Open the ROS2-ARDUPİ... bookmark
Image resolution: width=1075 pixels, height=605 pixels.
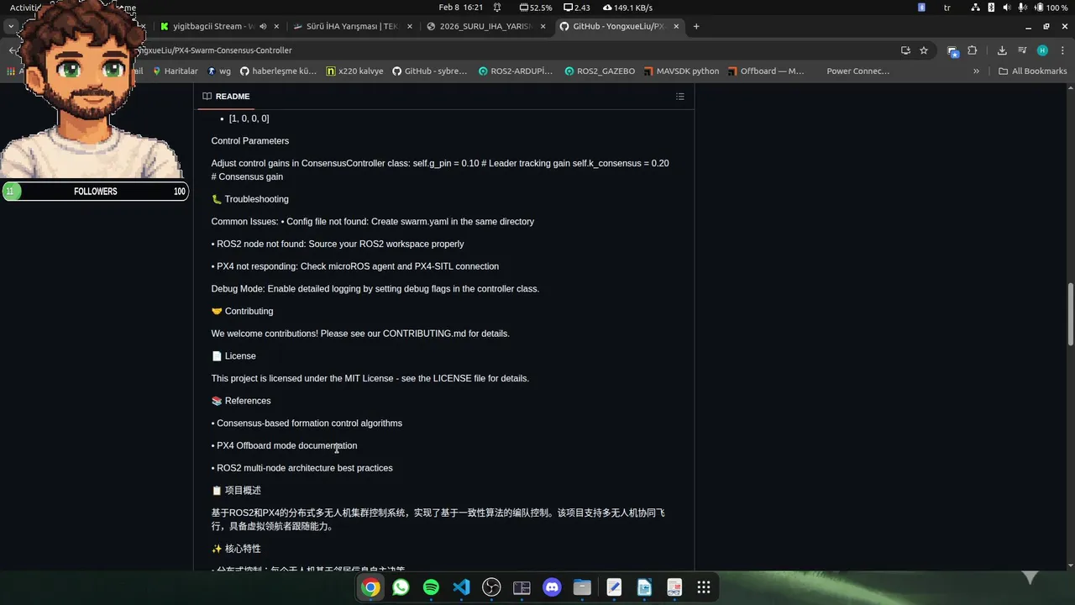(516, 71)
